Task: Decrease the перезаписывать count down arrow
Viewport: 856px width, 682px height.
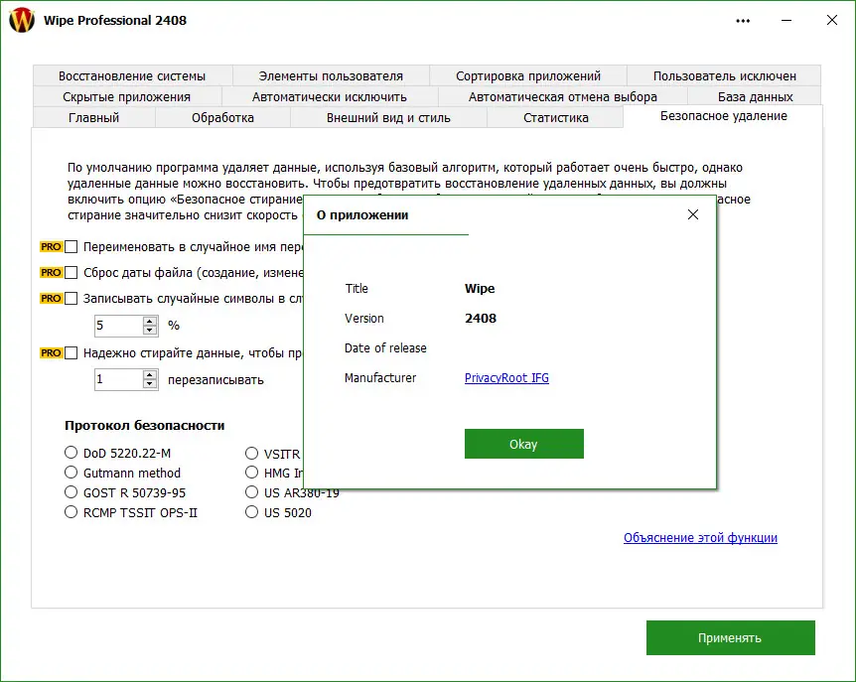Action: (x=150, y=383)
